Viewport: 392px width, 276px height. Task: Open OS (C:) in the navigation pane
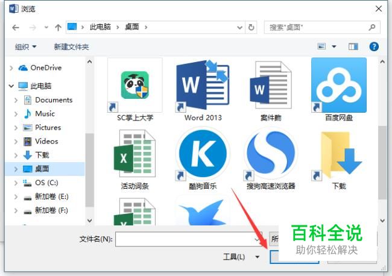pyautogui.click(x=40, y=183)
